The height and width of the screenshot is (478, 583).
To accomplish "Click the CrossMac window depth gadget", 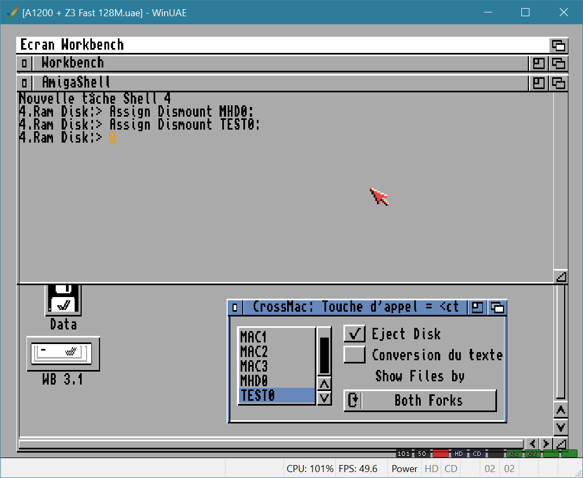I will [x=497, y=307].
